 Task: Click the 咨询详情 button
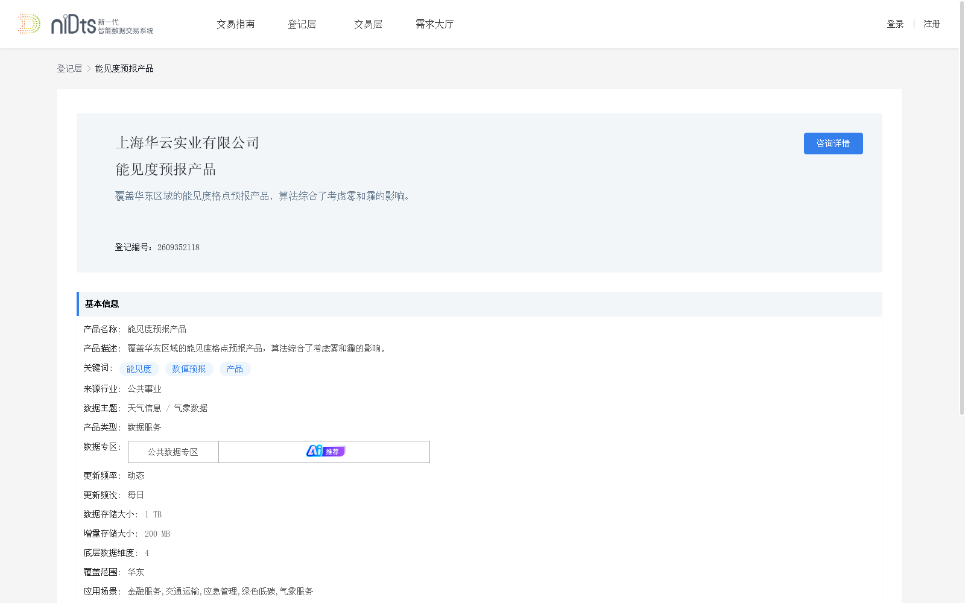tap(833, 144)
